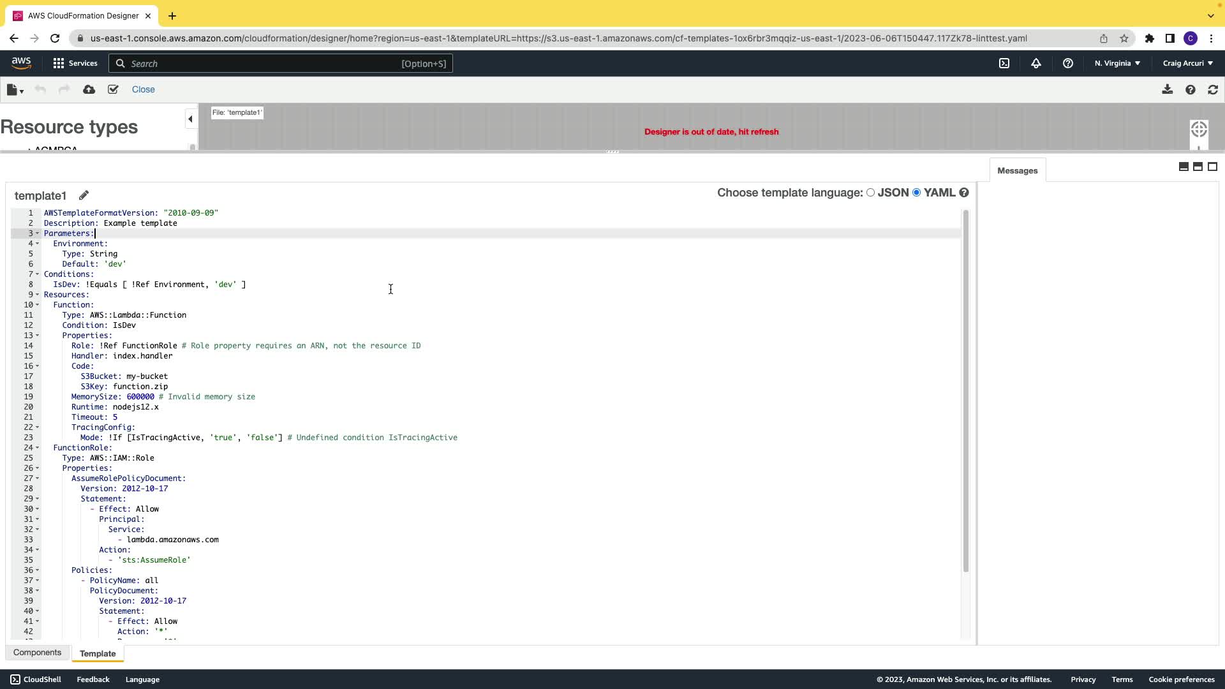This screenshot has width=1225, height=689.
Task: Click the validate template checkmark icon
Action: click(113, 89)
